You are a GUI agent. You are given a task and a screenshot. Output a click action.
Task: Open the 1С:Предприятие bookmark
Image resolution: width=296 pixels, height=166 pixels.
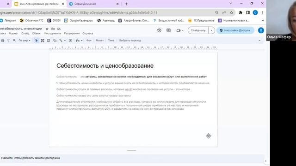[x=201, y=20]
